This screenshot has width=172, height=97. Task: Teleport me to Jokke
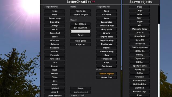55,37
